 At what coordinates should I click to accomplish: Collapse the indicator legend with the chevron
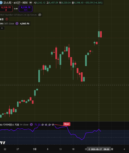[x=2, y=28]
